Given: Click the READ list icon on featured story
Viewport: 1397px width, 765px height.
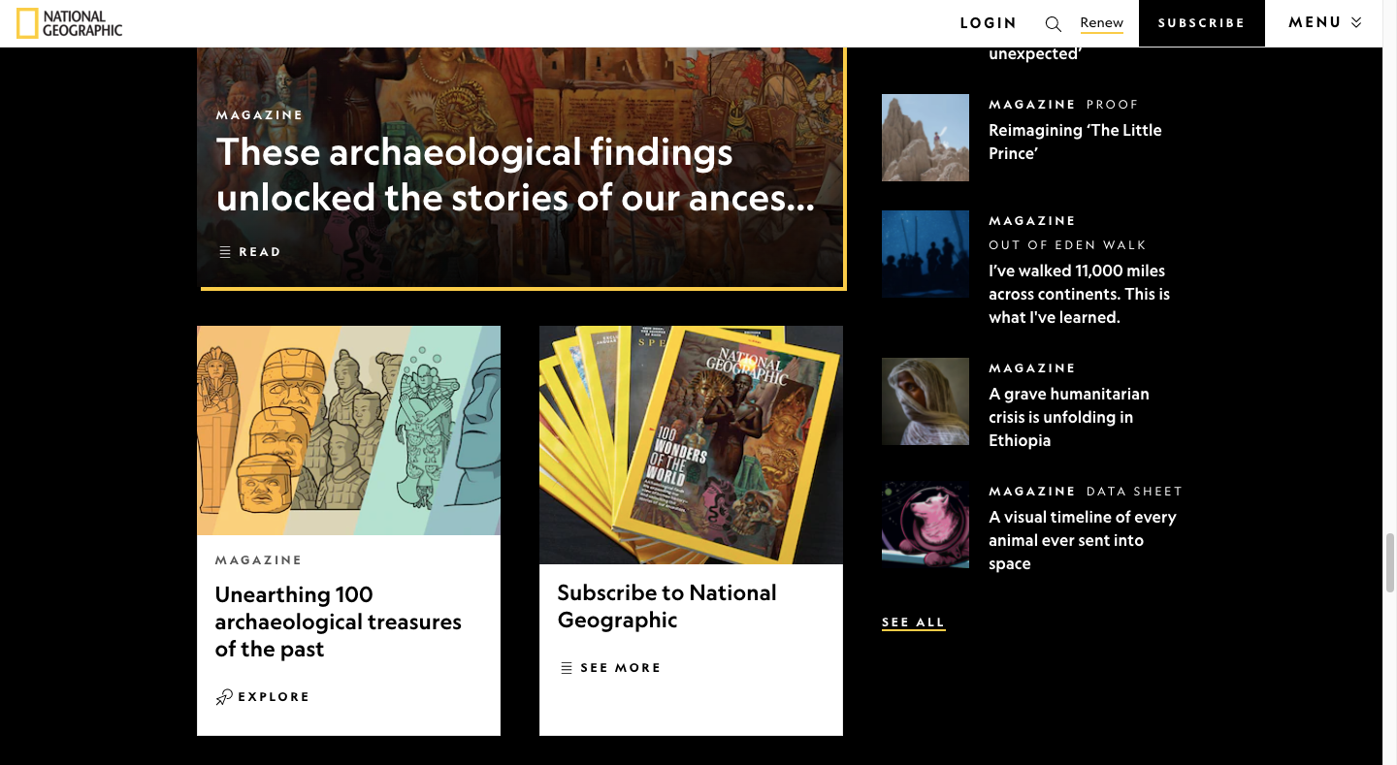Looking at the screenshot, I should pos(225,252).
